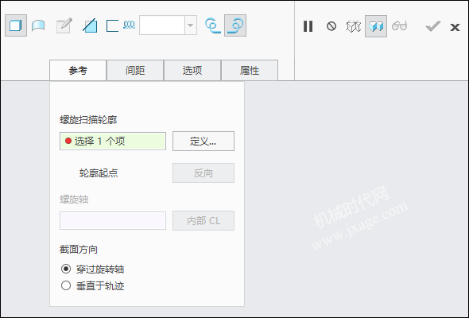Pause the feature with pause icon
The height and width of the screenshot is (318, 469).
[308, 26]
